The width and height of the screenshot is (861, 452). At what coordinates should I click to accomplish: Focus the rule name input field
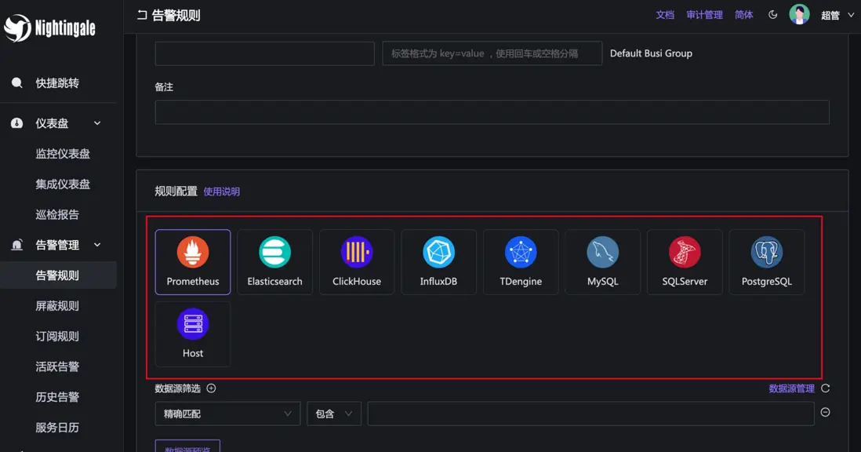(265, 53)
